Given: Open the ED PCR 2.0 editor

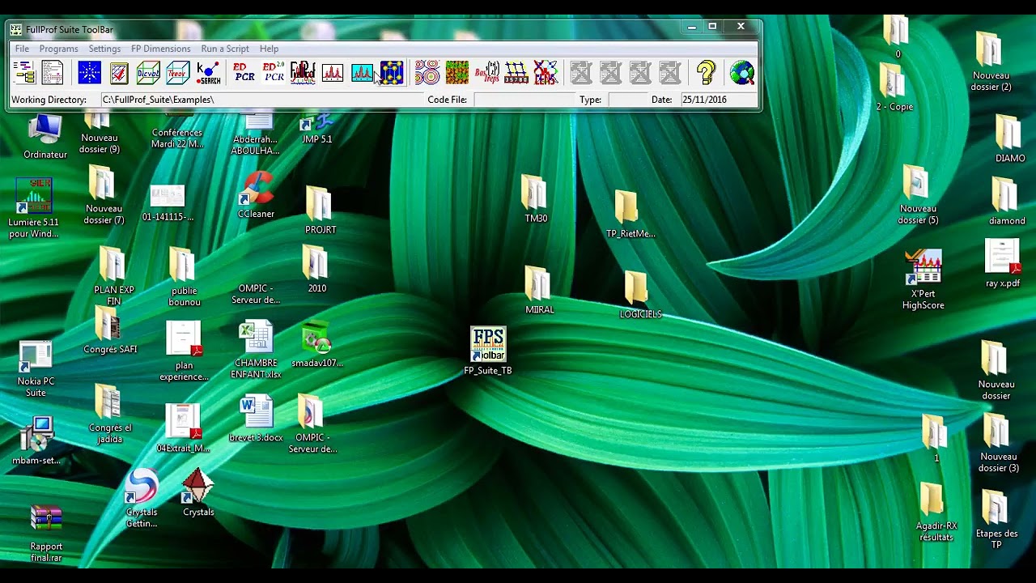Looking at the screenshot, I should point(274,73).
